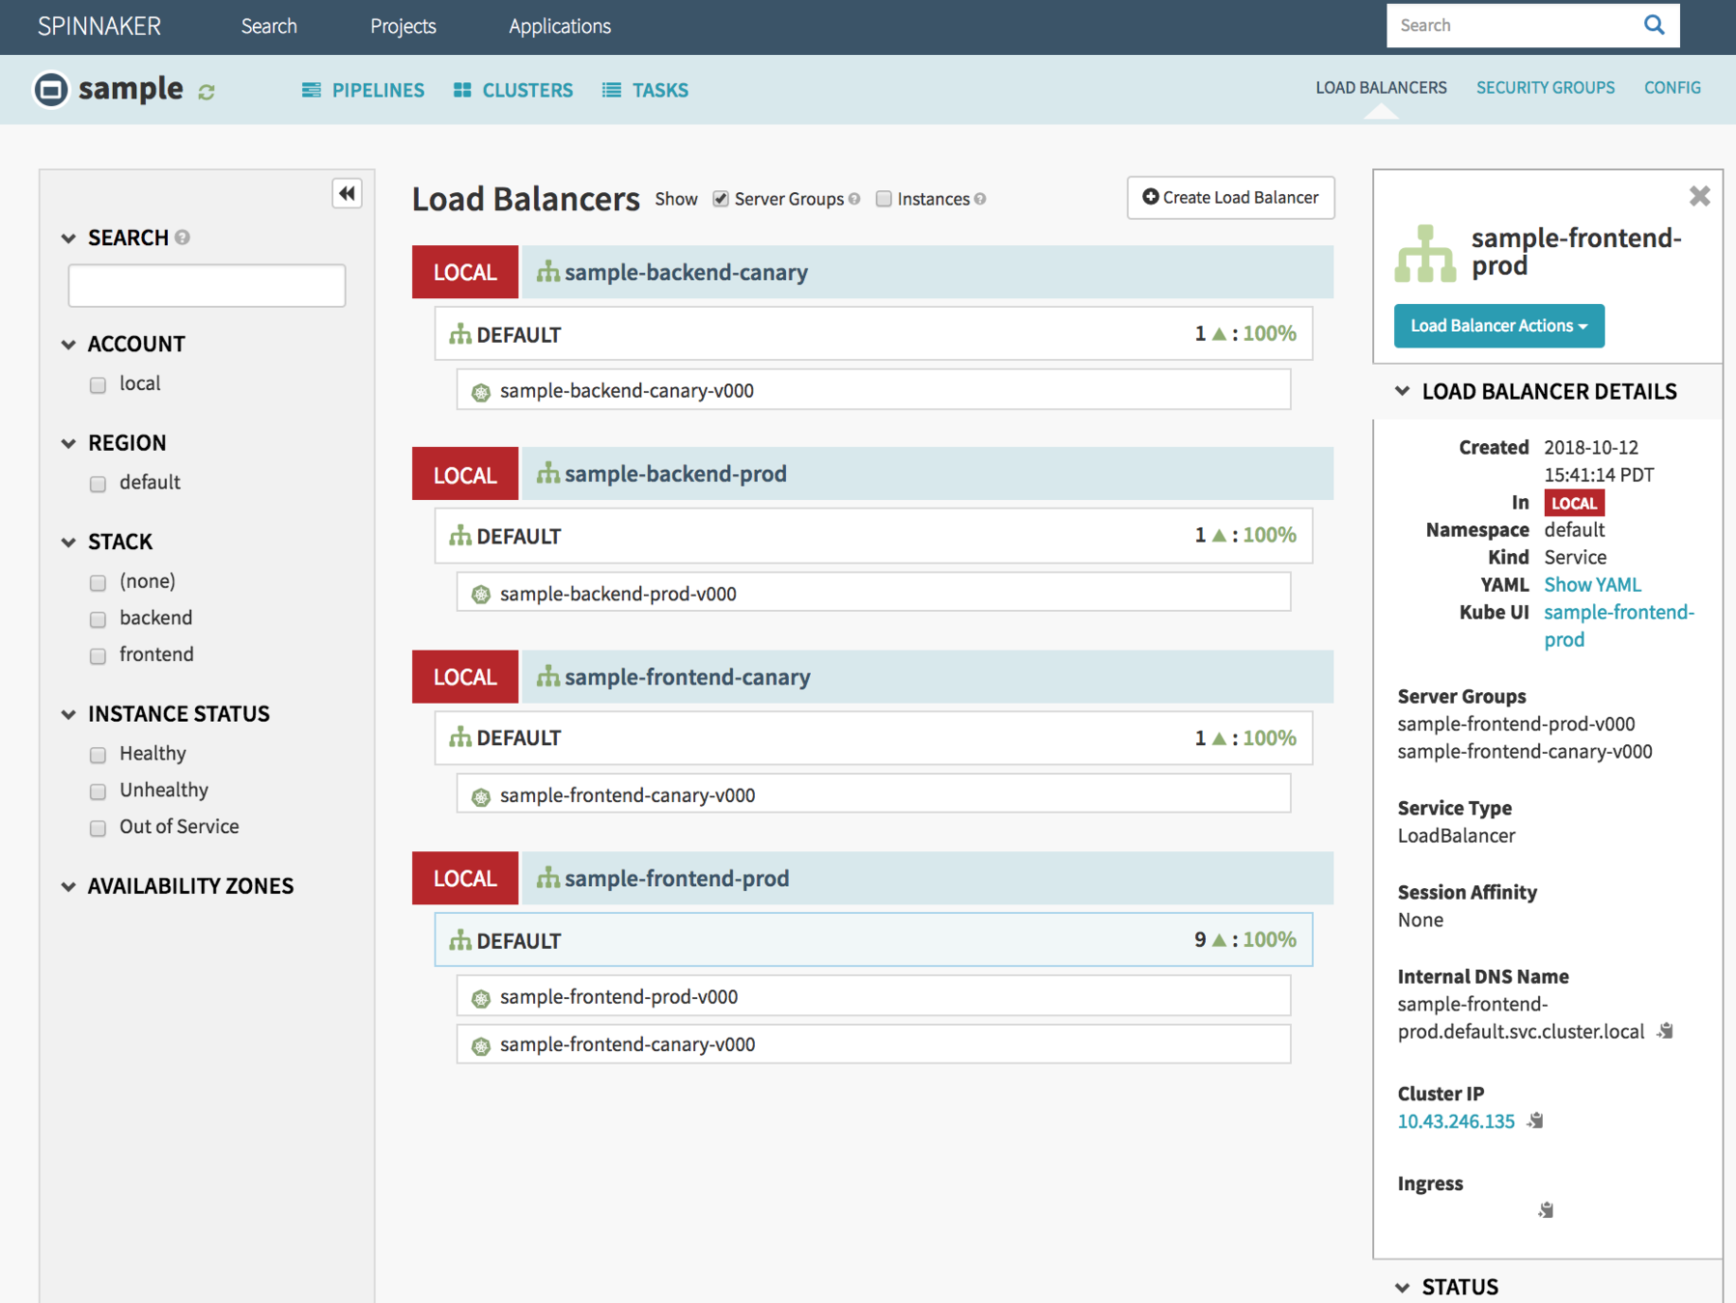
Task: Click large load balancer icon in details panel
Action: [x=1425, y=254]
